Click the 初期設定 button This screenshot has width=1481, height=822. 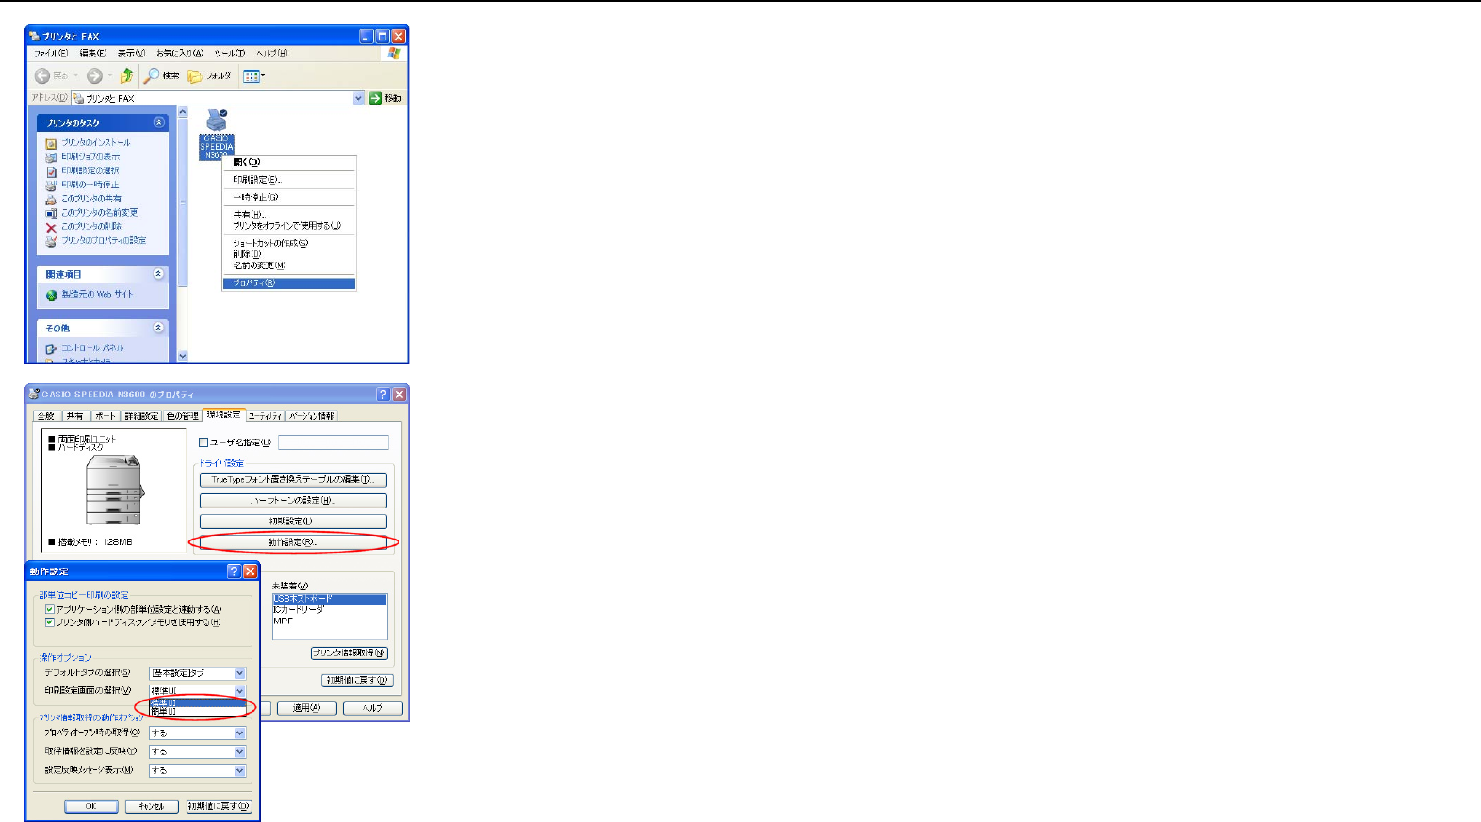click(x=293, y=522)
